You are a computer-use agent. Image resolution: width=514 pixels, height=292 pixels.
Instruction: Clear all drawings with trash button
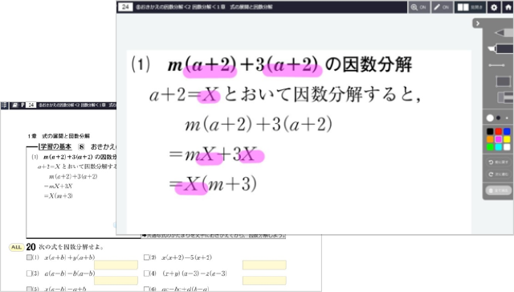[x=498, y=190]
